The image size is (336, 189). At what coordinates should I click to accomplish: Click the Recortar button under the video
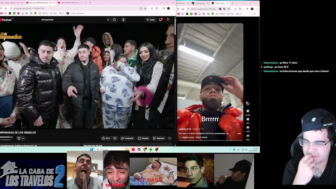click(x=159, y=138)
